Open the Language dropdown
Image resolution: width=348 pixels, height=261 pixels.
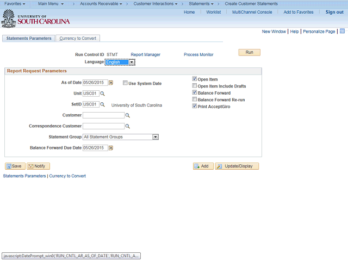click(120, 62)
